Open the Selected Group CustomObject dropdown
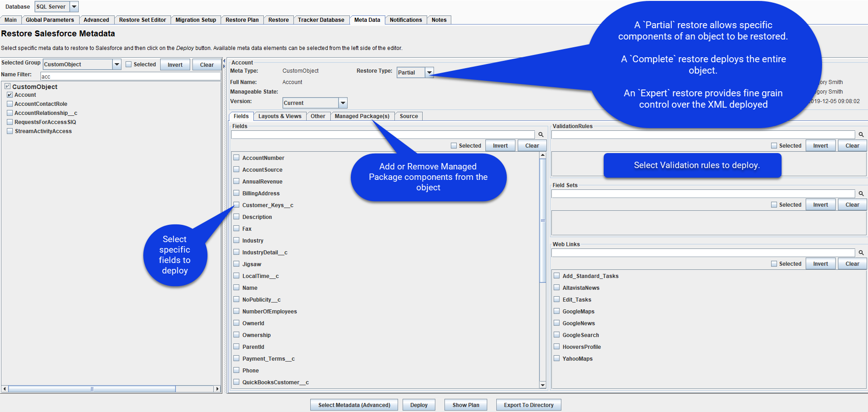The image size is (868, 412). tap(117, 65)
